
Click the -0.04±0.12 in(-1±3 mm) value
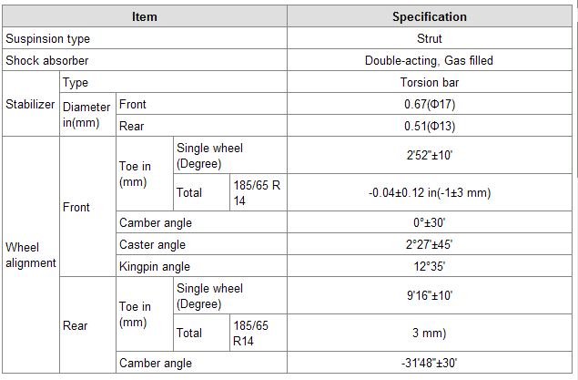429,192
